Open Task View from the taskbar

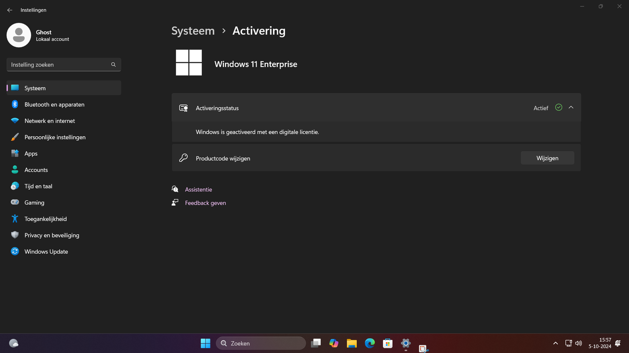point(316,343)
